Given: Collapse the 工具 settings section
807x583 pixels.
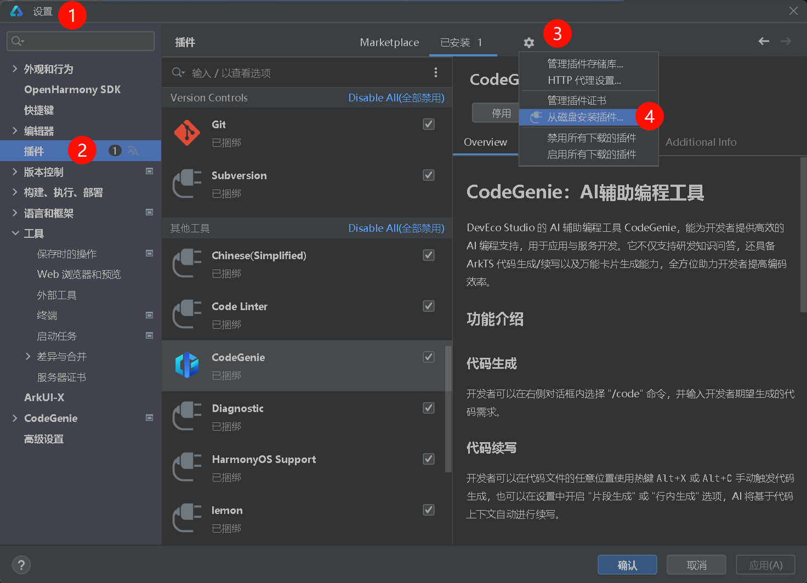Looking at the screenshot, I should point(15,233).
